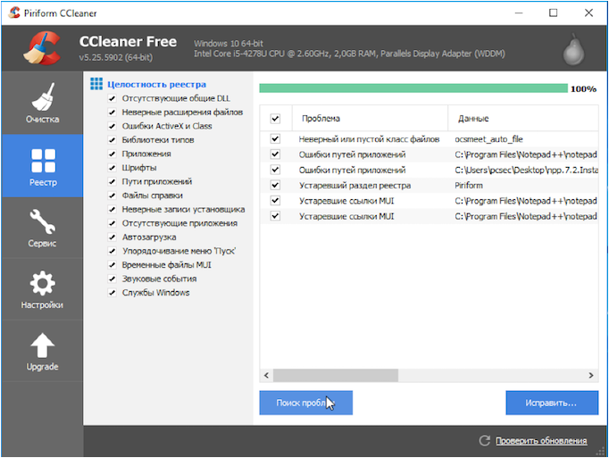Click Исправить... button

[552, 403]
